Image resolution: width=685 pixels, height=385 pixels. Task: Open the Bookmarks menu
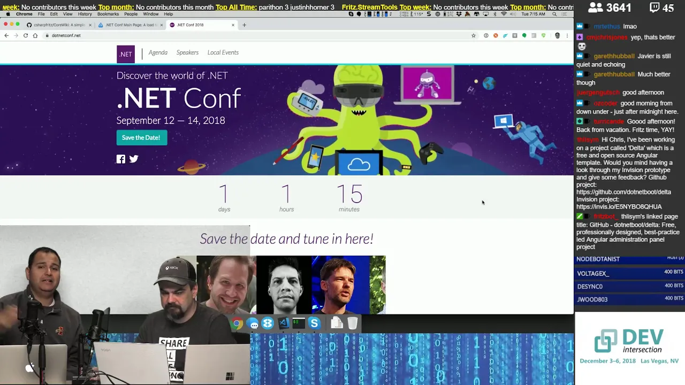108,14
